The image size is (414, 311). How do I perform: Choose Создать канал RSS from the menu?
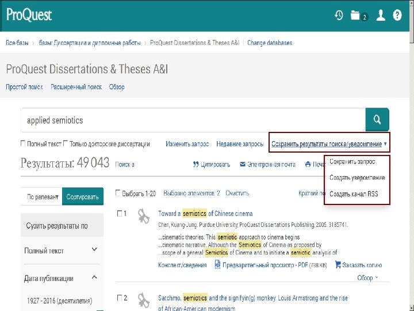(354, 194)
